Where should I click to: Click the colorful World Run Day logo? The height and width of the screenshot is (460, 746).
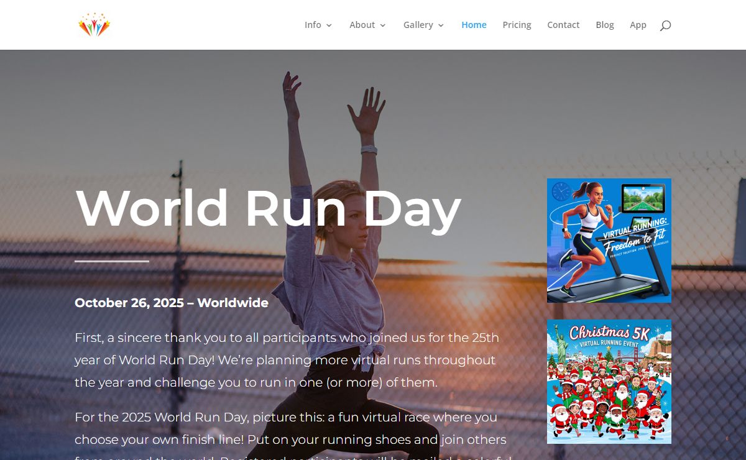[94, 25]
